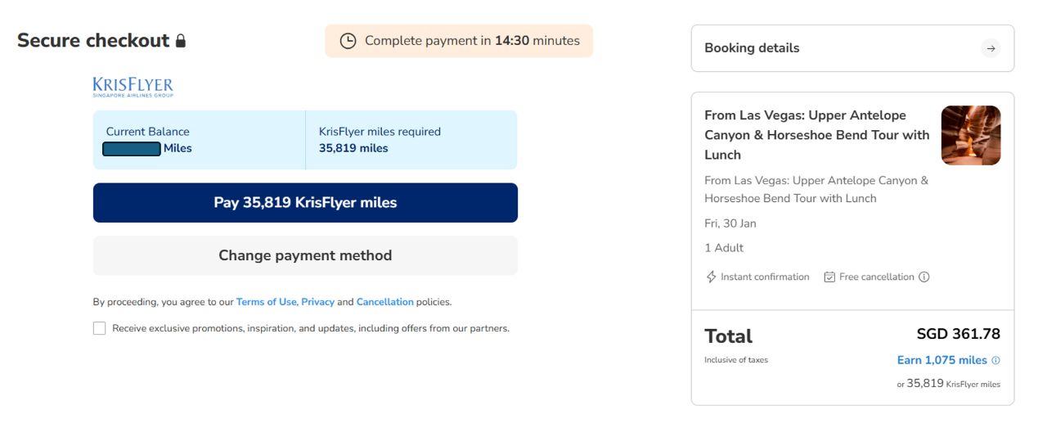Expand the Booking details panel
This screenshot has height=428, width=1047.
[852, 48]
